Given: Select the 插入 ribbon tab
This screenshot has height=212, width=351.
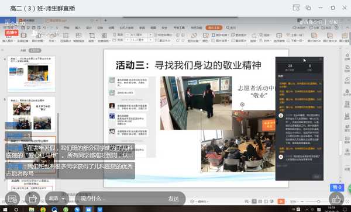Looking at the screenshot, I should click(x=77, y=27).
